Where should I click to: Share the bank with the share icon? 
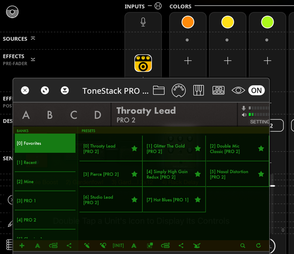(x=69, y=246)
